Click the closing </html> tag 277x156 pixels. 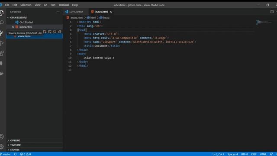(x=83, y=66)
